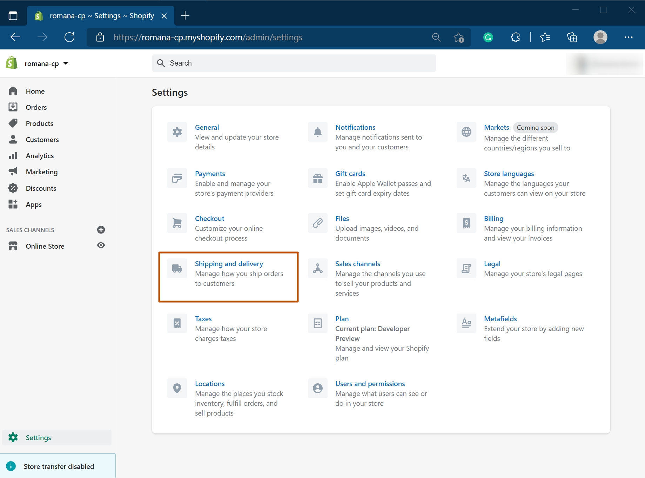Screen dimensions: 645x478
Task: Click the Plan checklist icon
Action: (318, 323)
